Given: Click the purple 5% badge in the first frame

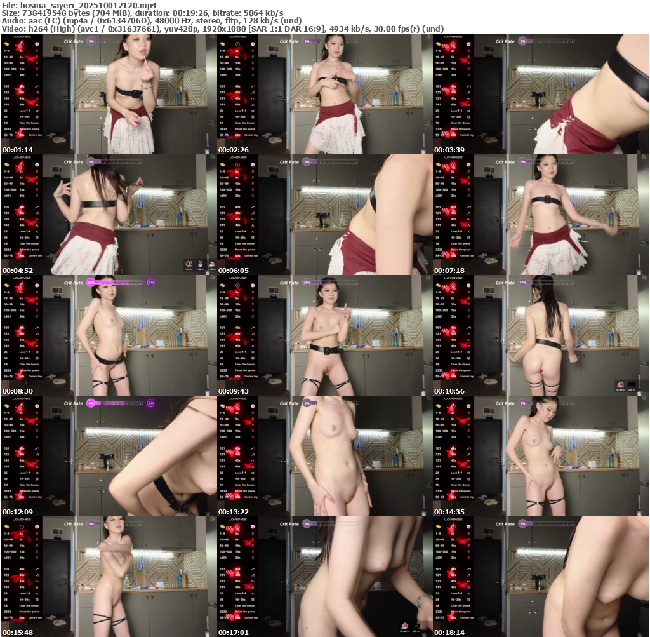Looking at the screenshot, I should (x=91, y=41).
